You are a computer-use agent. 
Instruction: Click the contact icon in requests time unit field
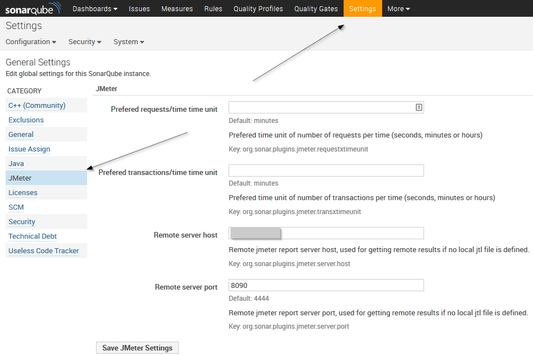click(x=419, y=107)
